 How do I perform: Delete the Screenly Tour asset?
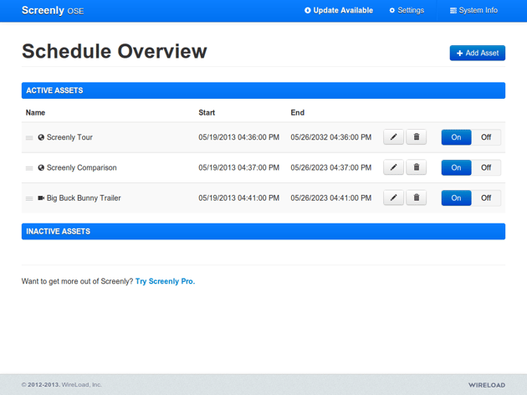pos(417,137)
